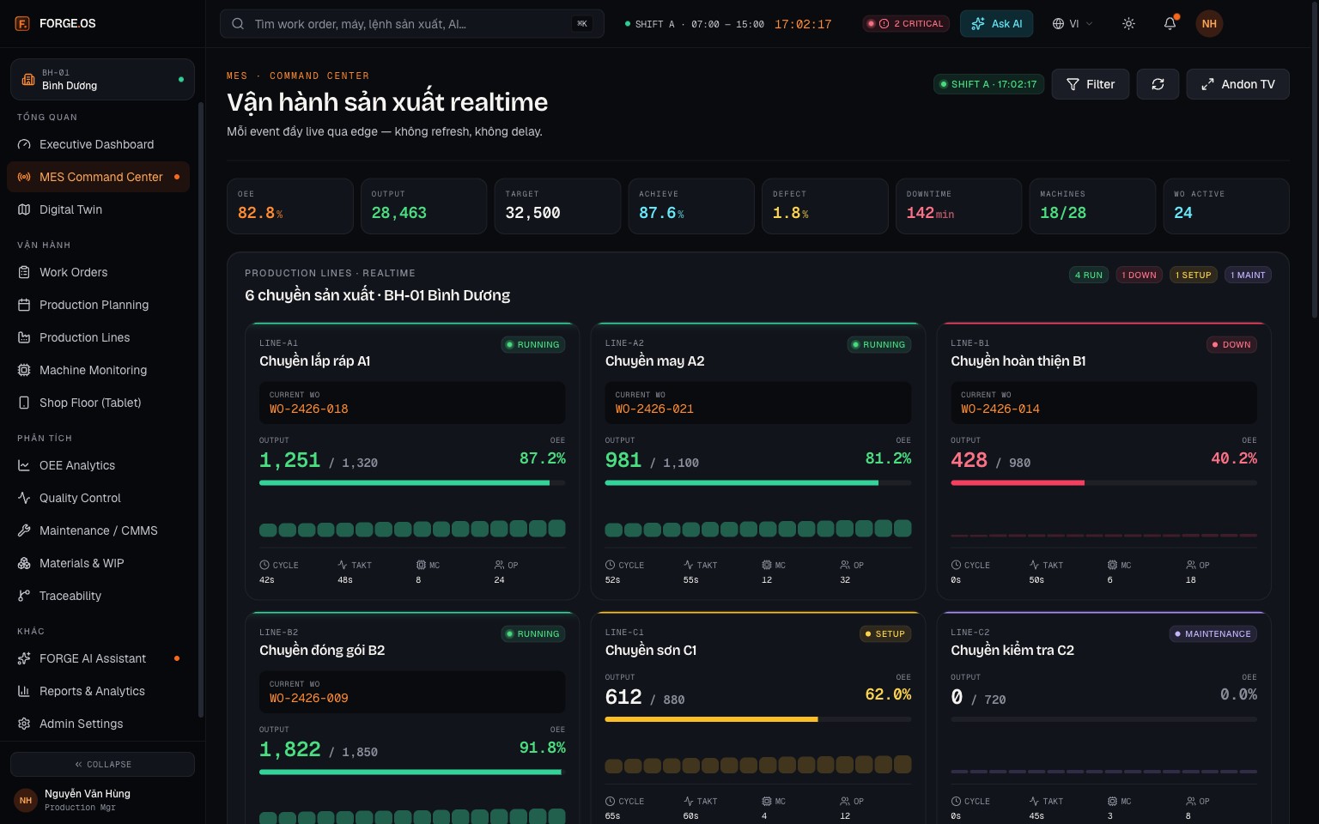Screen dimensions: 1319x824
Task: Filter lines by 1 MAINT status chip
Action: [1248, 275]
